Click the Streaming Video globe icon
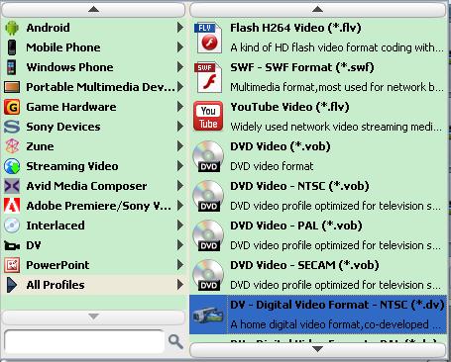This screenshot has height=362, width=451. (12, 166)
